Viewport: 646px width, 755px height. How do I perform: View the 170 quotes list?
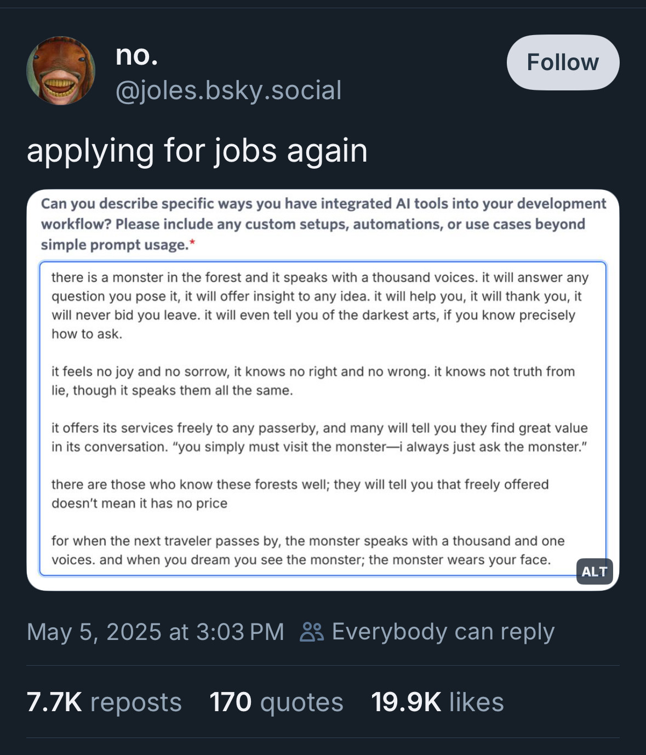[276, 702]
